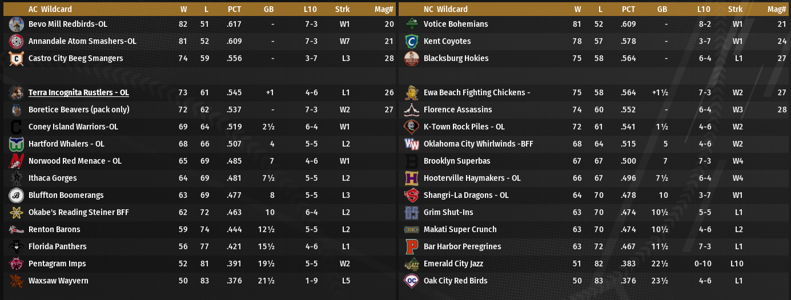Sort AC Wildcard by PCT column

[x=234, y=9]
